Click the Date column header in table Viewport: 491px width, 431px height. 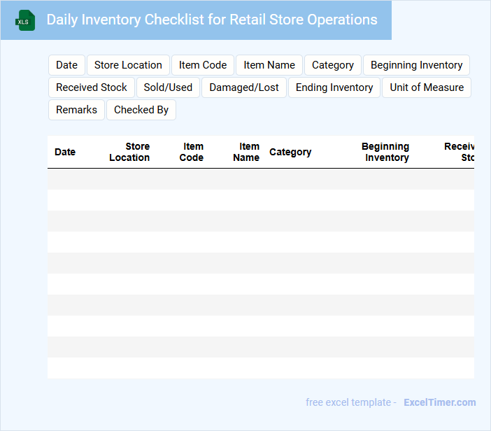click(x=65, y=152)
